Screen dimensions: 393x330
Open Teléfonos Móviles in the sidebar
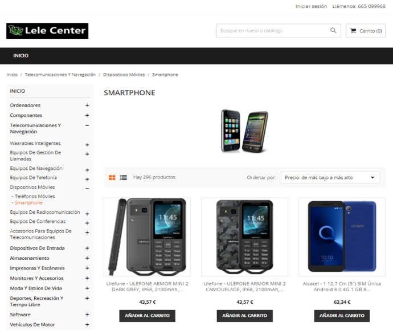click(x=35, y=196)
